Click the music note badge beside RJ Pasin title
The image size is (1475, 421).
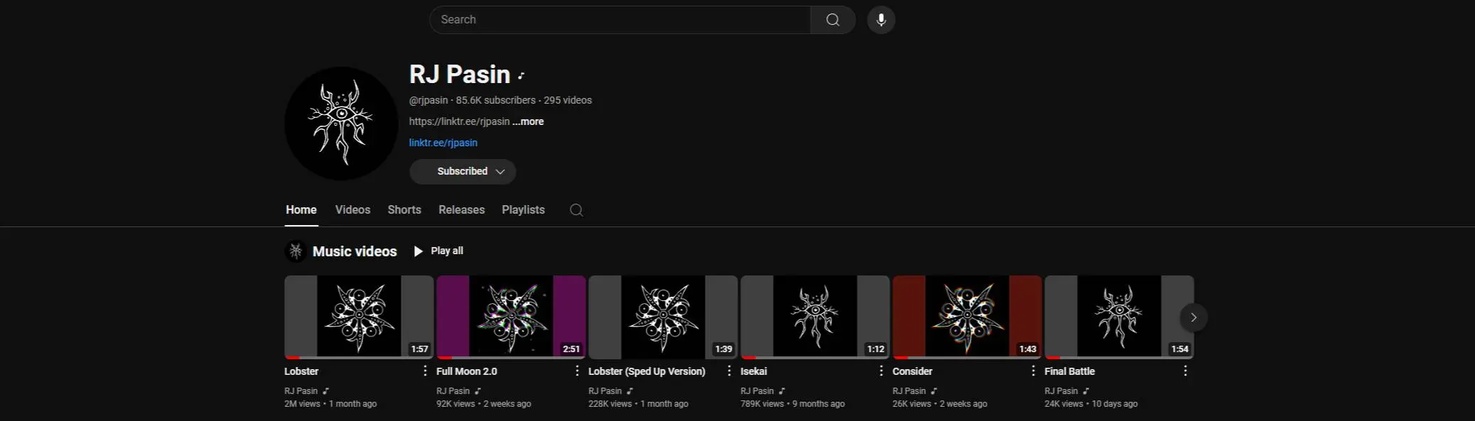coord(521,76)
